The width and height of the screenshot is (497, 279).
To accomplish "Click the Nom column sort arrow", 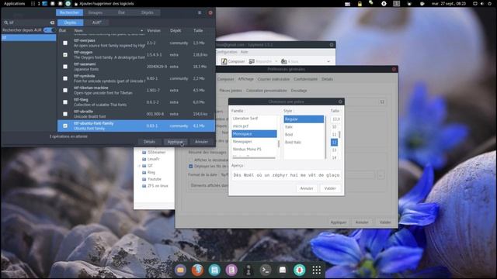I will 141,31.
